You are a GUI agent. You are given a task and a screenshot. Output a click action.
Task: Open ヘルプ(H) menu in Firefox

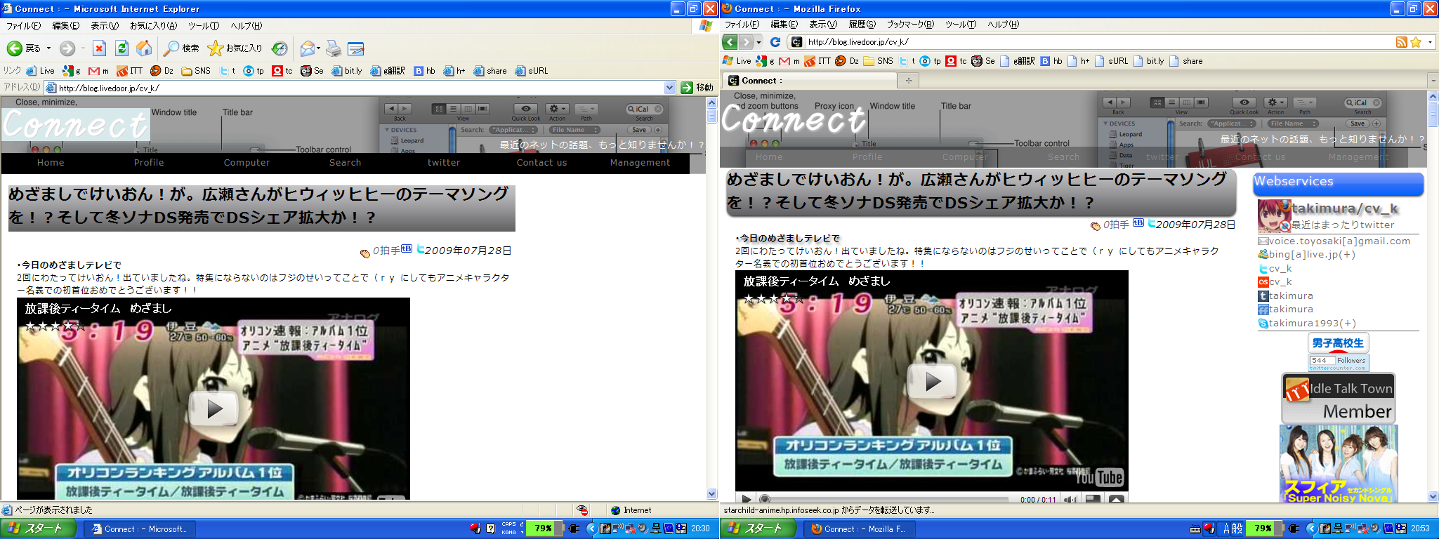[x=1003, y=25]
